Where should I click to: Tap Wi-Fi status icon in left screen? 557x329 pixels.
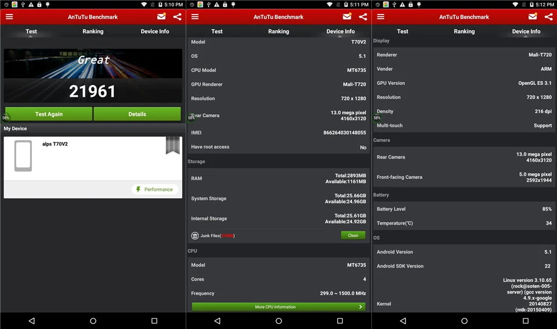click(144, 5)
